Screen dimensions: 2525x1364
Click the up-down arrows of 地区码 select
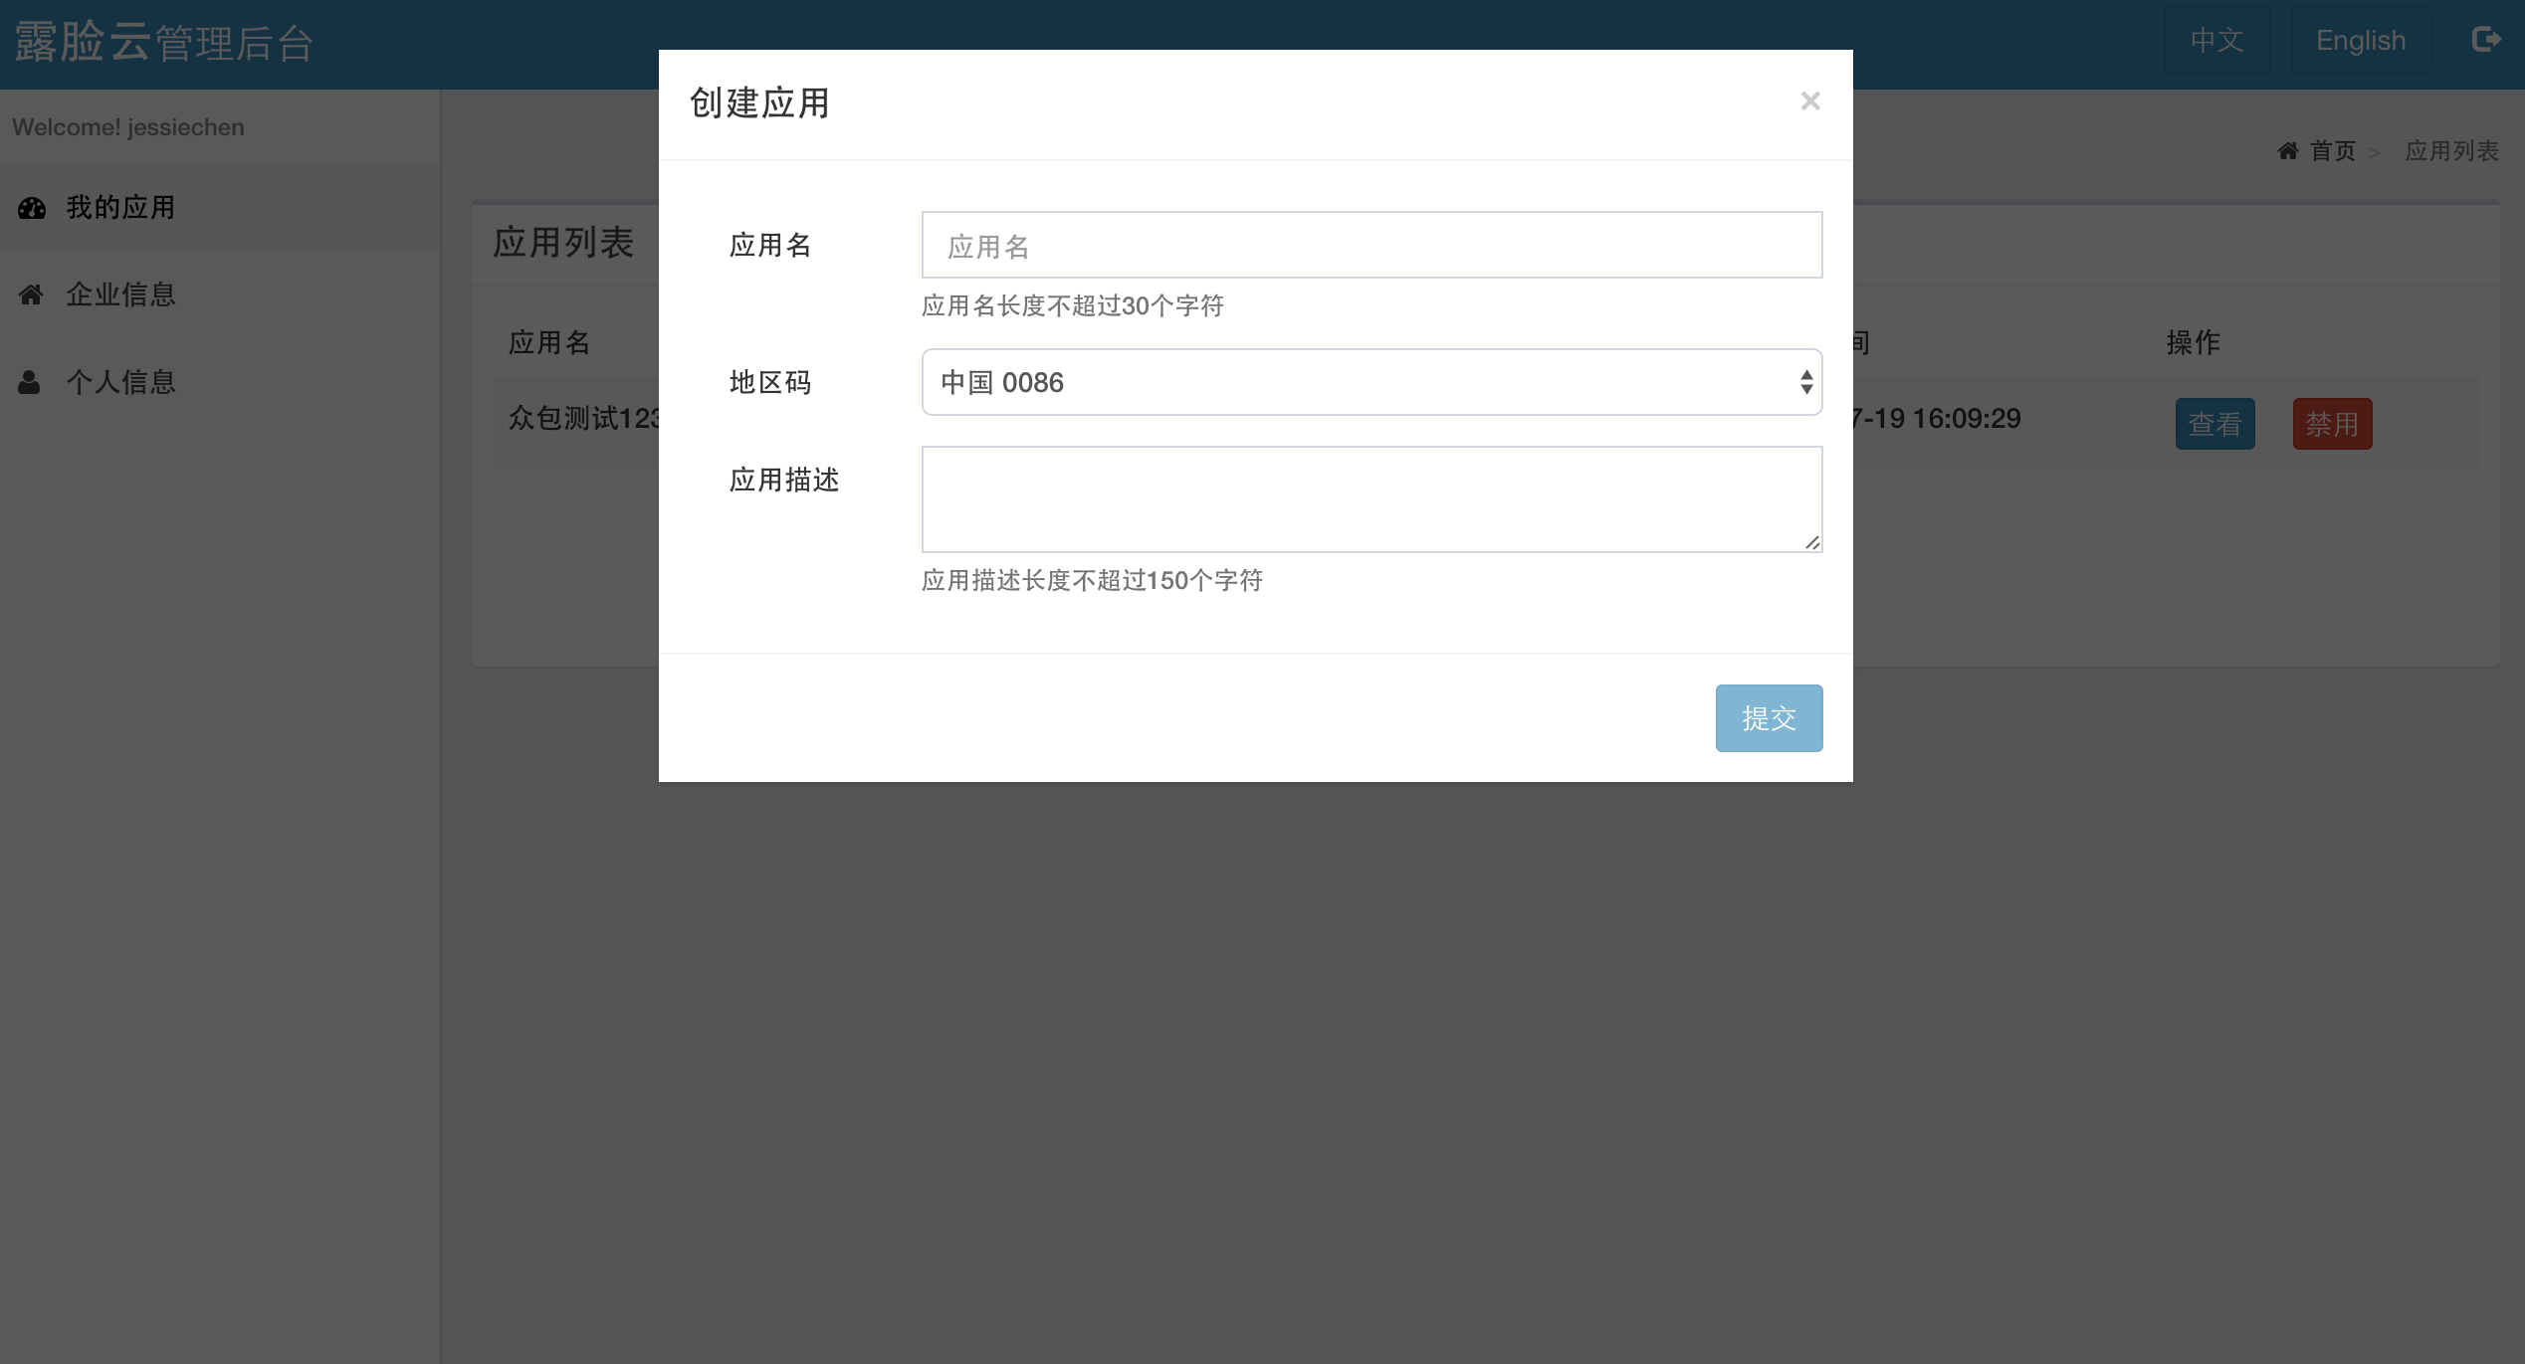pos(1805,382)
